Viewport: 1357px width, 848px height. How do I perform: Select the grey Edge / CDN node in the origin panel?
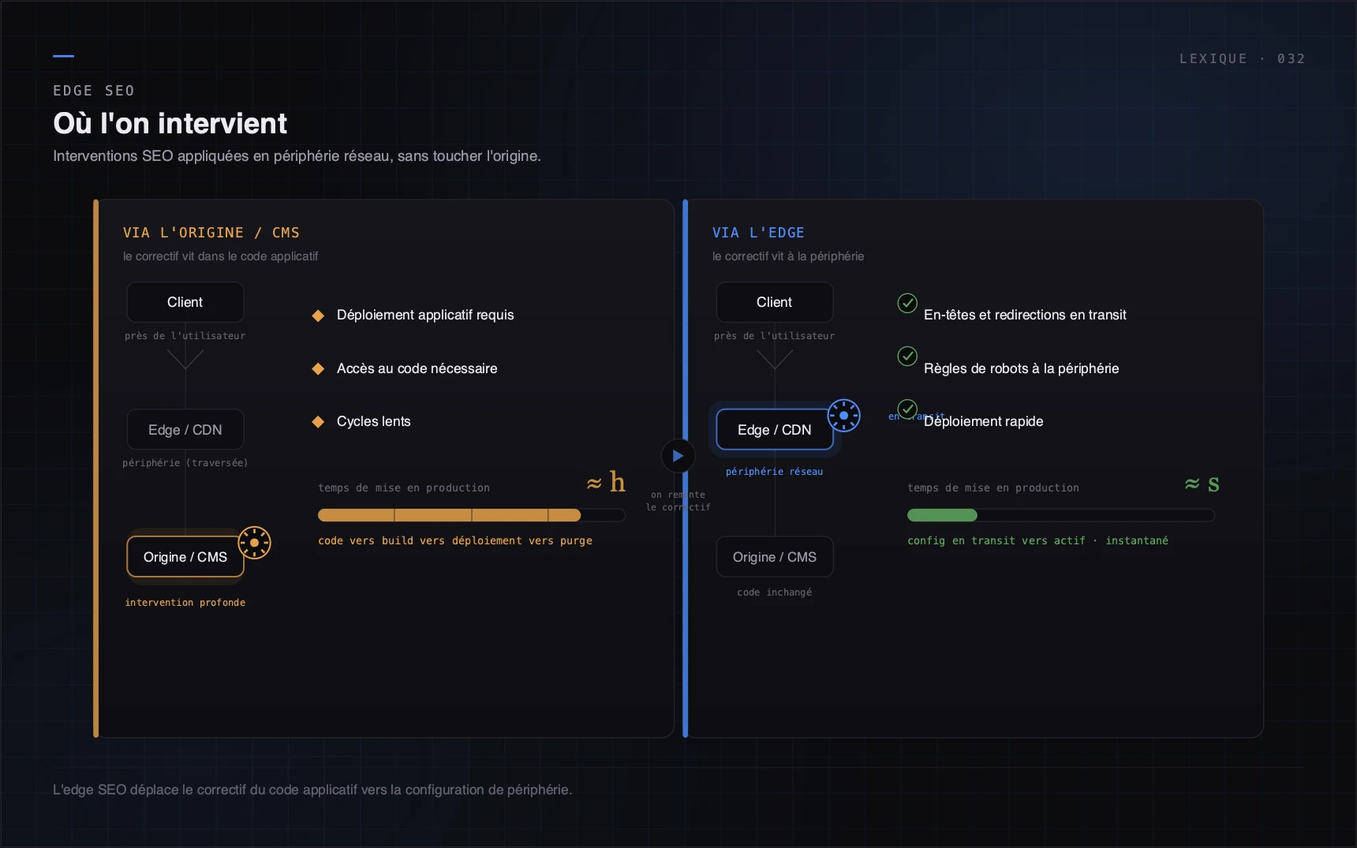[185, 430]
